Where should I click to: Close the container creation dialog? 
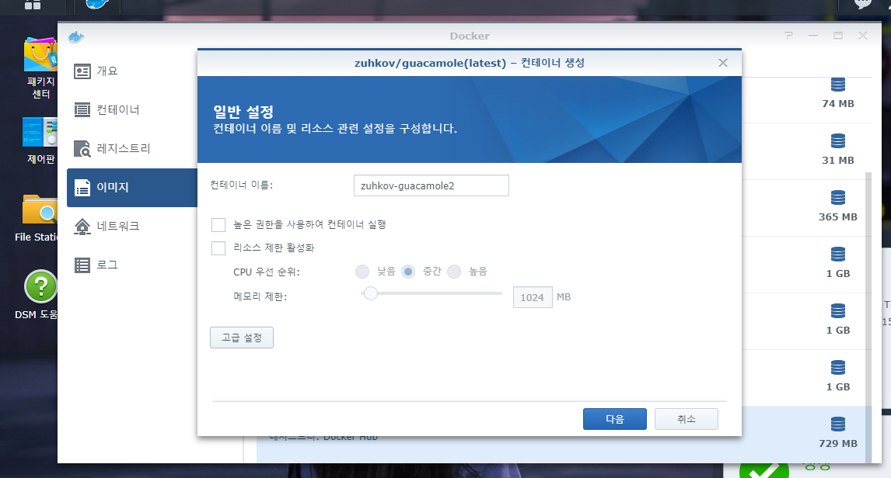[x=723, y=63]
